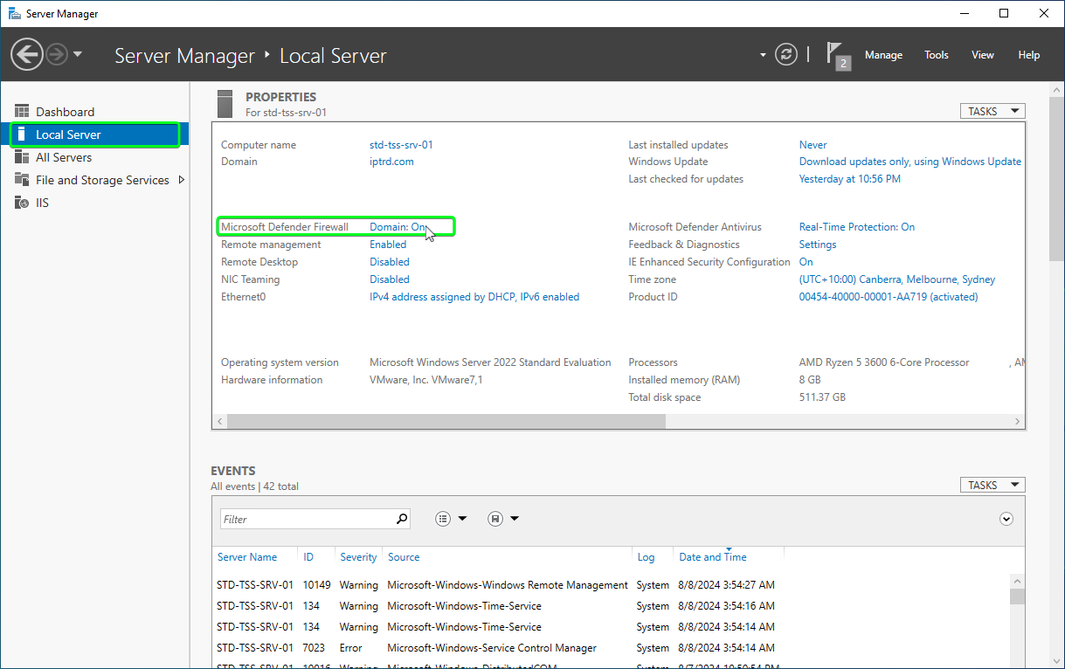This screenshot has height=669, width=1065.
Task: Expand File and Storage Services arrow
Action: (182, 180)
